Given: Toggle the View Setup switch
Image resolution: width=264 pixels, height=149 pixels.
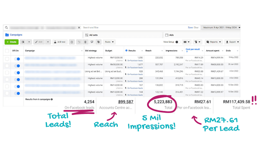Looking at the screenshot, I should click(x=177, y=42).
